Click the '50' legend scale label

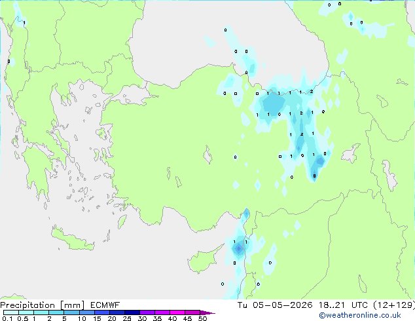tap(202, 318)
